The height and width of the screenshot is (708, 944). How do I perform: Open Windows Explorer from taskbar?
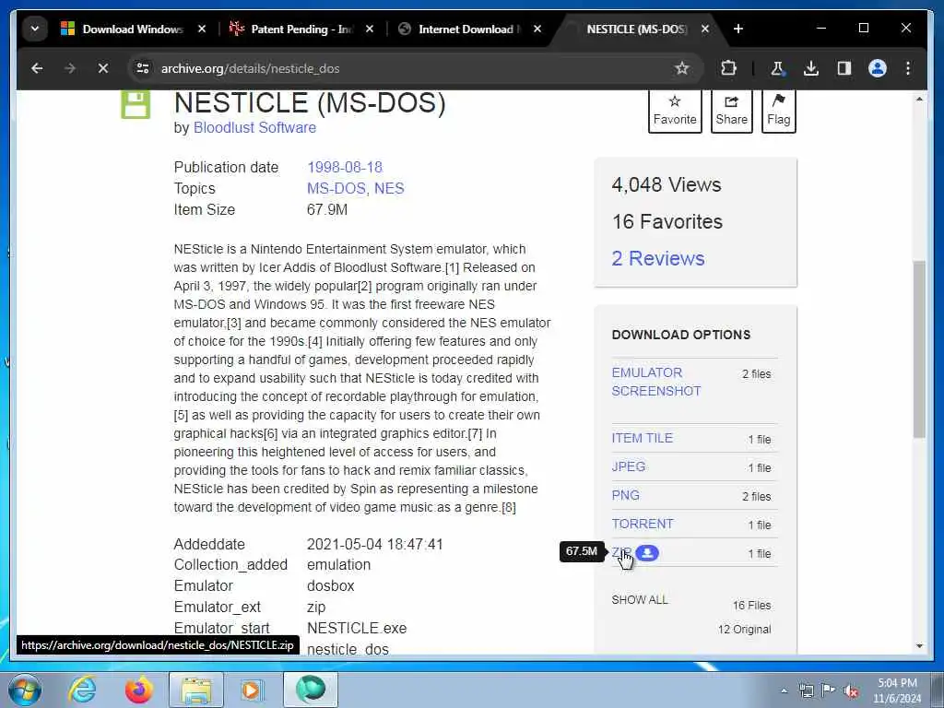coord(196,690)
